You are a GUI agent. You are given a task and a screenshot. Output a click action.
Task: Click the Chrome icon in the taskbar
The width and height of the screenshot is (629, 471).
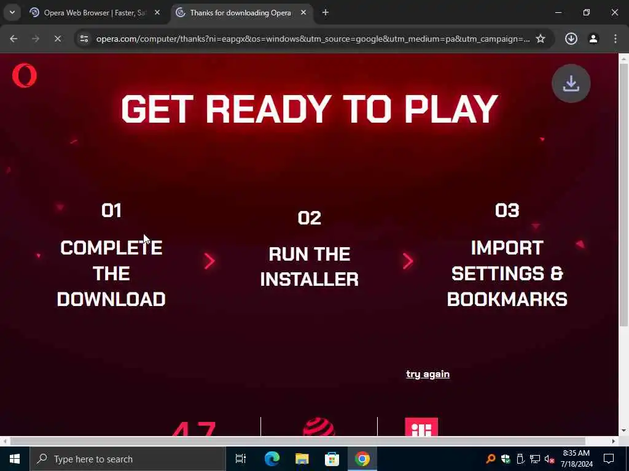[x=362, y=459]
